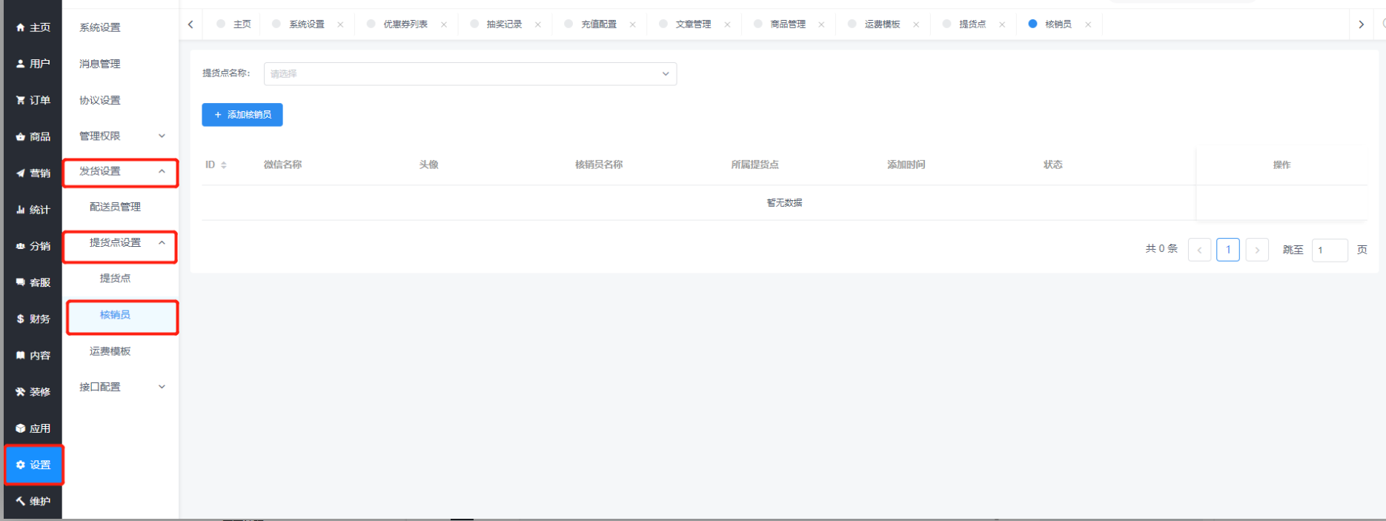The image size is (1386, 521).
Task: Go to next page in pagination
Action: pyautogui.click(x=1257, y=250)
